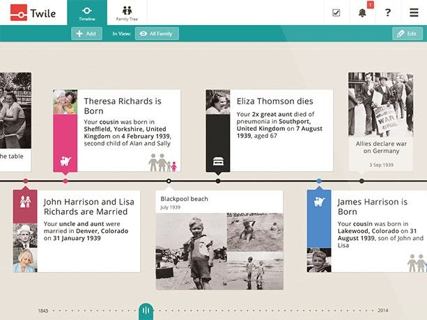Click the family icon on James Harrison card
This screenshot has width=427, height=320.
416,263
